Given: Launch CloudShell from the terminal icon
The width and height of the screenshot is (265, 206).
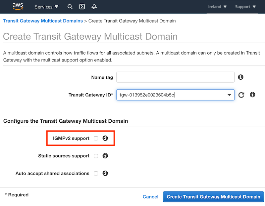Looking at the screenshot, I should click(x=82, y=7).
